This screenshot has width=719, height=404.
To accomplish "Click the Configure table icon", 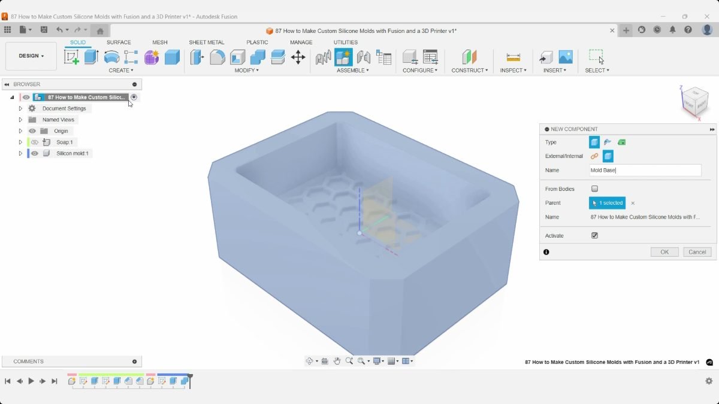I will [430, 57].
